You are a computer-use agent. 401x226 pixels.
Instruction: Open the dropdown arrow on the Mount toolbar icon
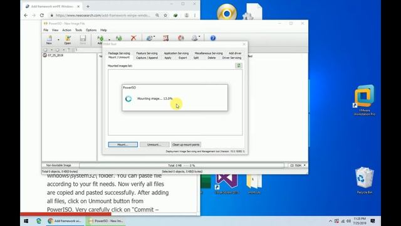pyautogui.click(x=199, y=36)
